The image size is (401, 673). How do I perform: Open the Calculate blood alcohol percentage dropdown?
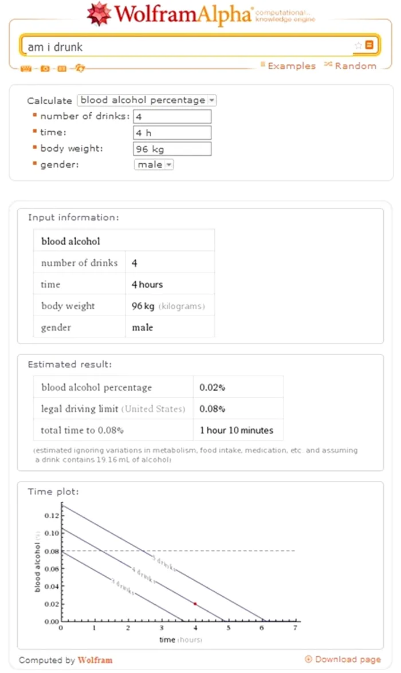coord(147,100)
